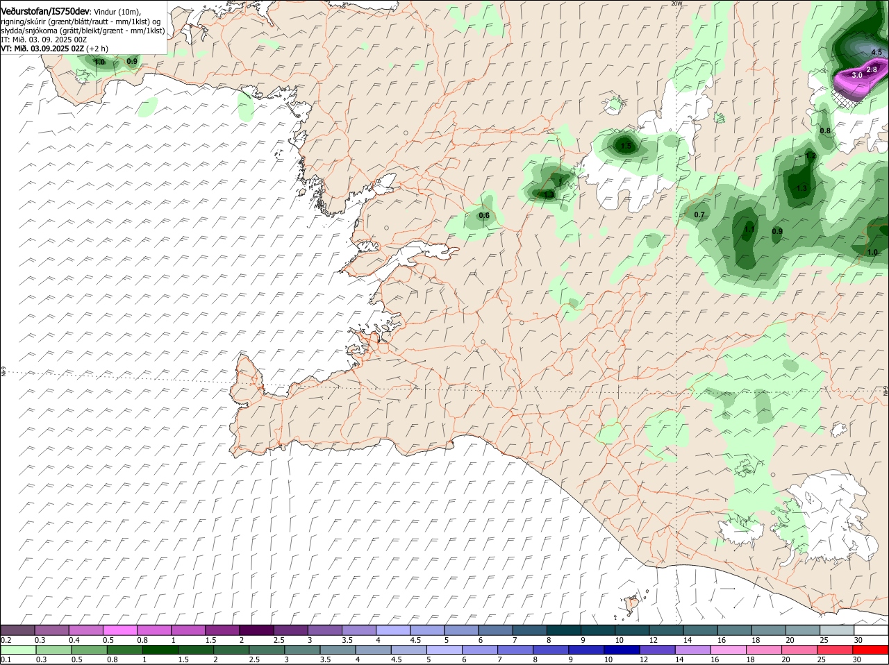
Task: Click the 18 label in the upper legend
Action: [755, 640]
